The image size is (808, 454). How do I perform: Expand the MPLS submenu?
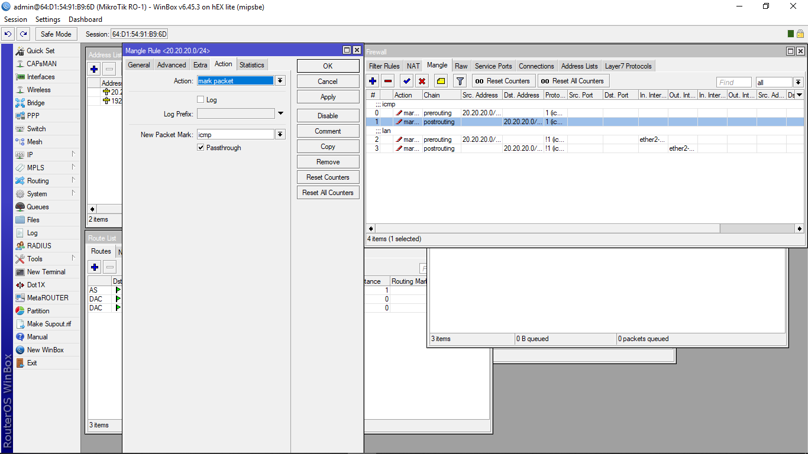click(x=74, y=167)
